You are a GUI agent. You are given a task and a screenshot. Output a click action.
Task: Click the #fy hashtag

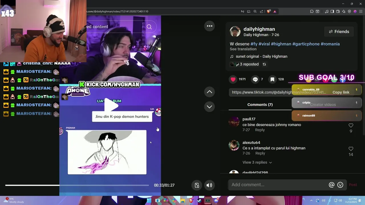254,44
